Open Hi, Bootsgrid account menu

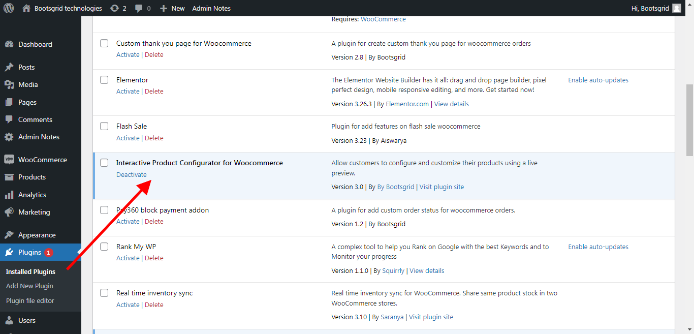coord(650,8)
